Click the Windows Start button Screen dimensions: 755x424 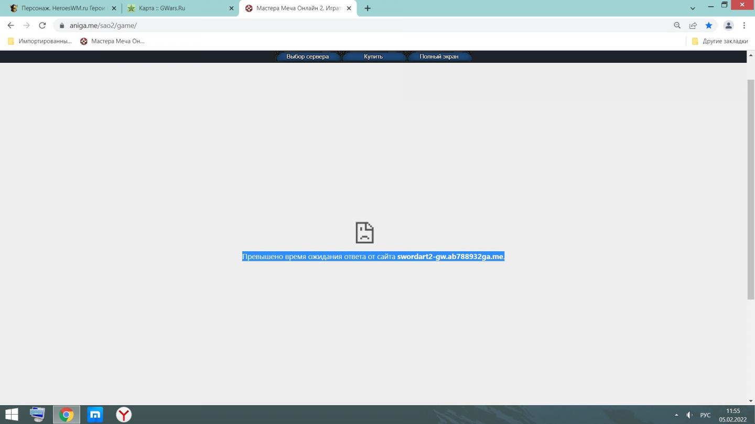pyautogui.click(x=12, y=415)
